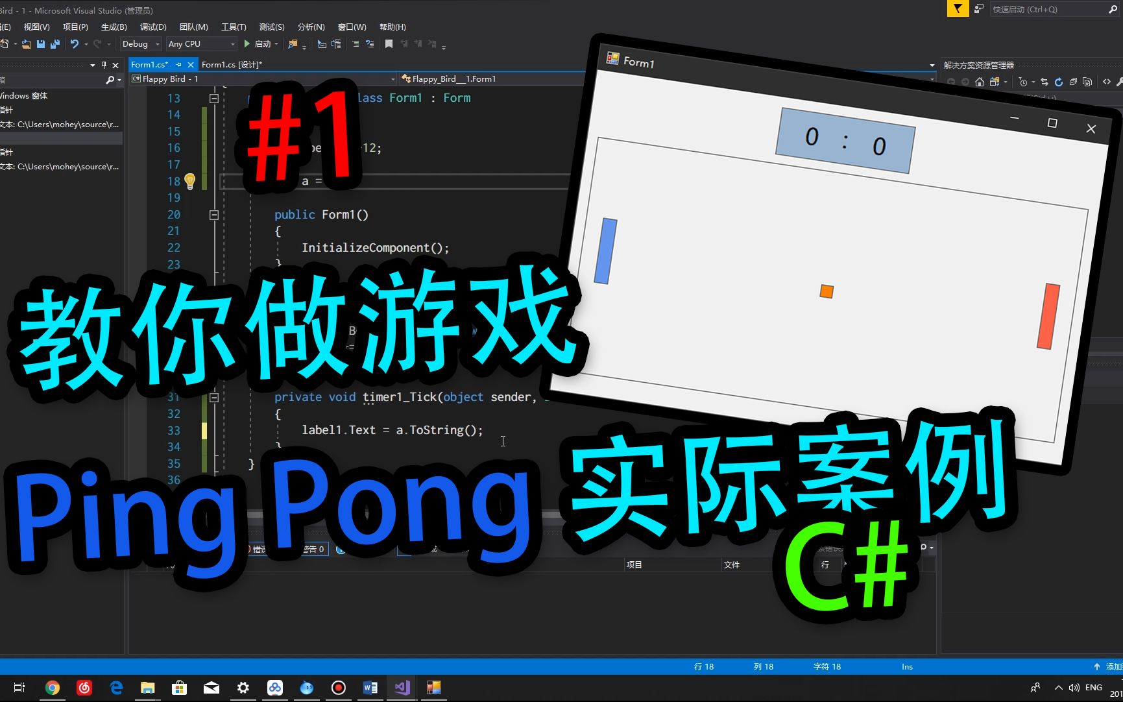The height and width of the screenshot is (702, 1123).
Task: Click the red right paddle in Form1
Action: point(1048,316)
